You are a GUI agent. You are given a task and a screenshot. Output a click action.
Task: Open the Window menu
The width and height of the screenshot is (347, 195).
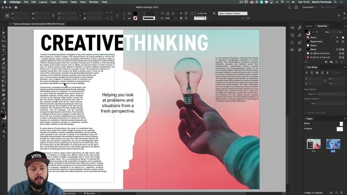[x=94, y=2]
